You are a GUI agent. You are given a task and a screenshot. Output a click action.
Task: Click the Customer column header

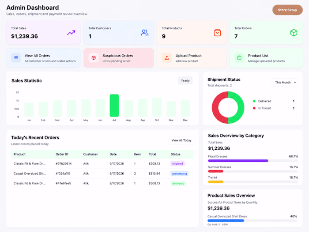(x=90, y=154)
